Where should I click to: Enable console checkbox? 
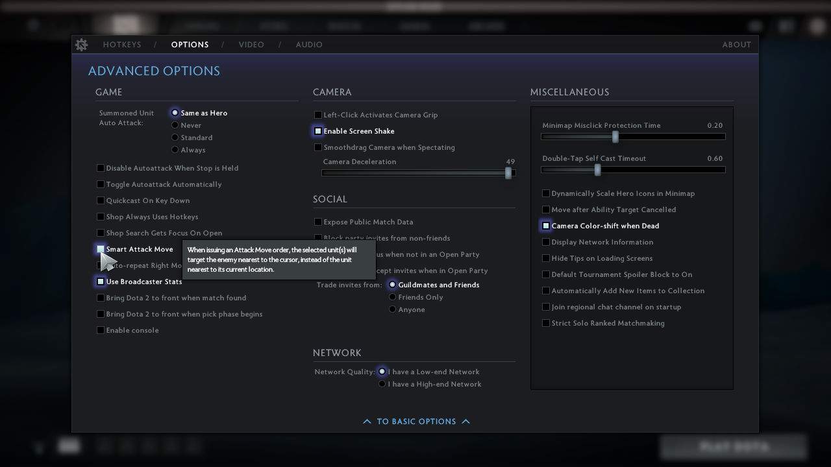click(101, 330)
